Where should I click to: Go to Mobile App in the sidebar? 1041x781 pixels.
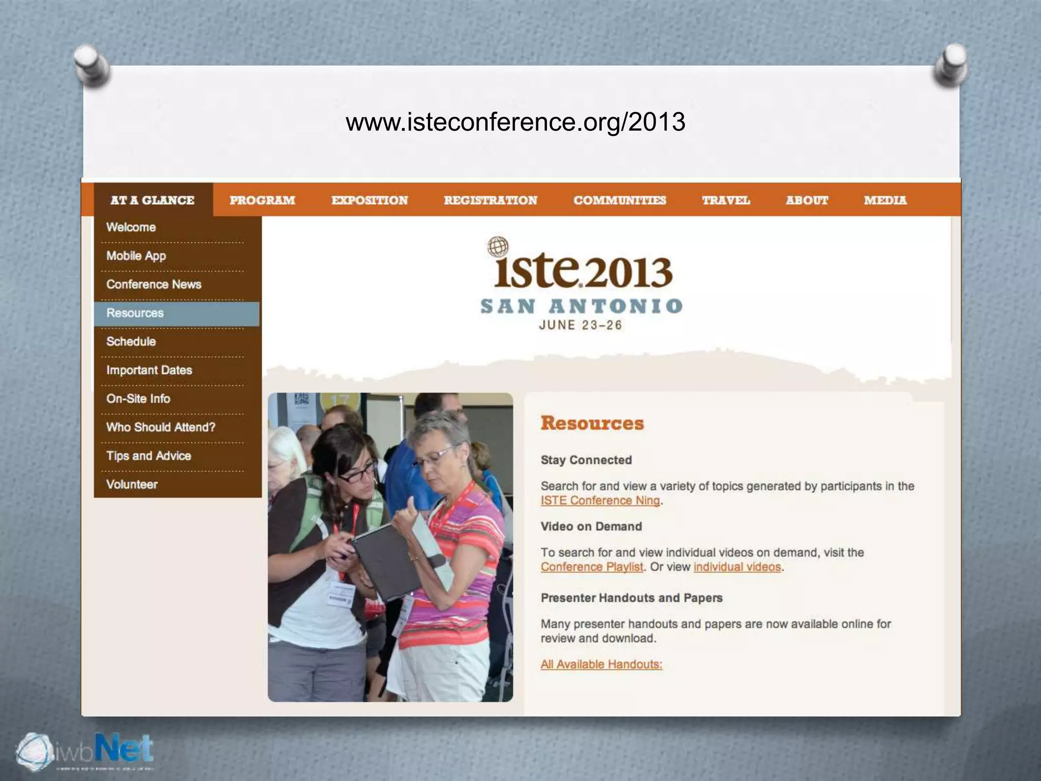coord(136,256)
